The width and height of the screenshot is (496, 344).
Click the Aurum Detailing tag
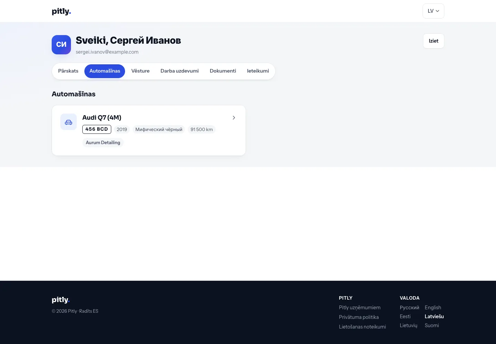103,142
